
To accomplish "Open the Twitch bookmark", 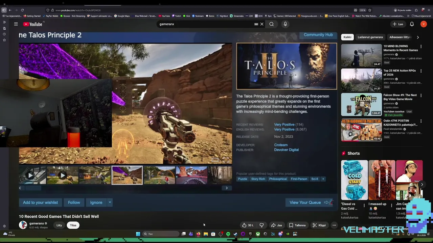I will click(176, 16).
